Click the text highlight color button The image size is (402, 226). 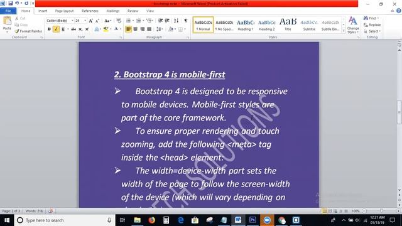(106, 30)
